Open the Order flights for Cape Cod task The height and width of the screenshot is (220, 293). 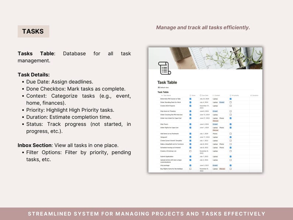click(x=169, y=128)
